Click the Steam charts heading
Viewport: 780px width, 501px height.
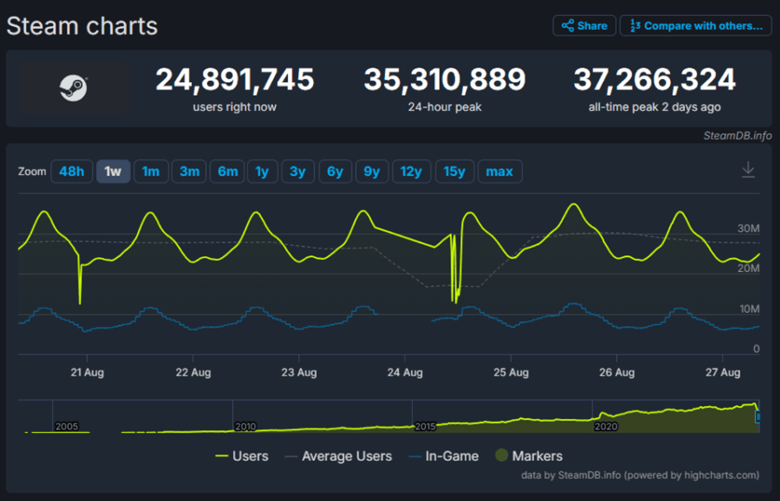coord(82,26)
